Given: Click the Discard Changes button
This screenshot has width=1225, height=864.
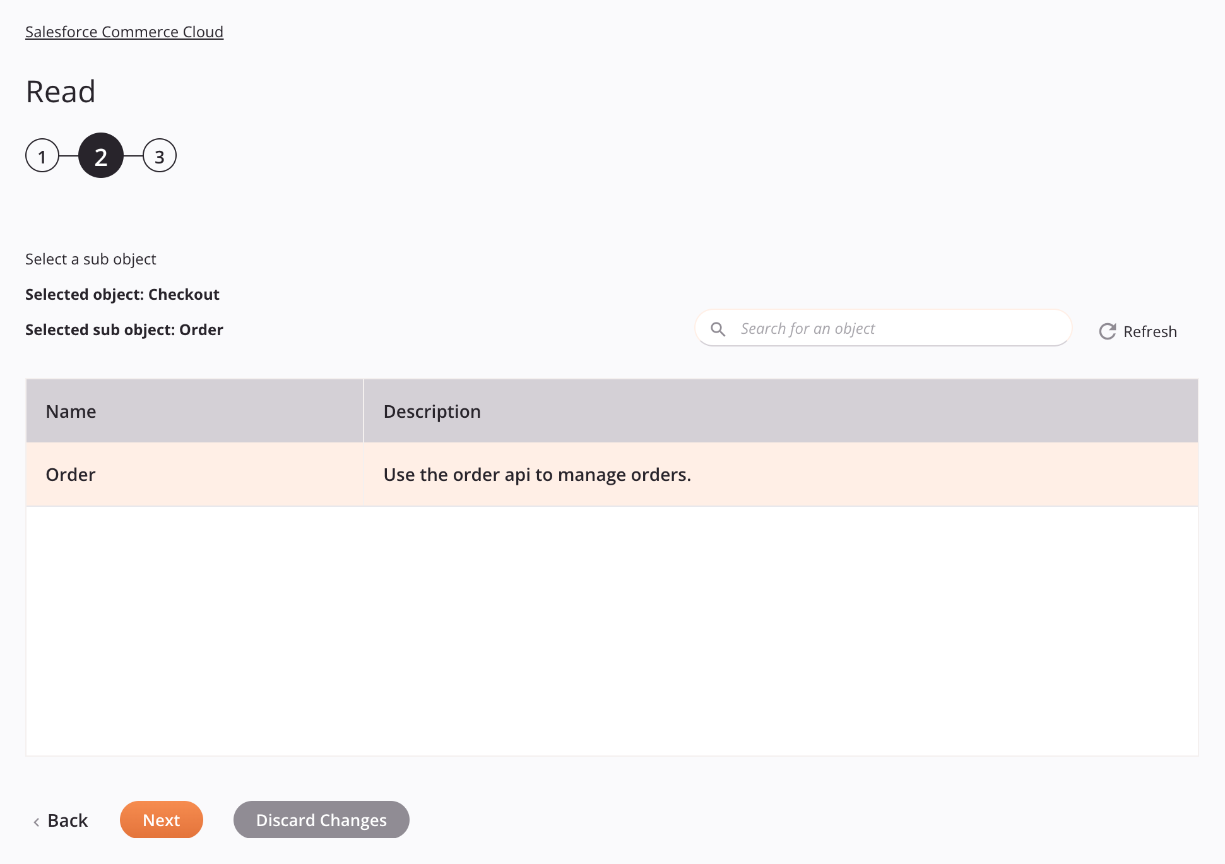Looking at the screenshot, I should (322, 819).
